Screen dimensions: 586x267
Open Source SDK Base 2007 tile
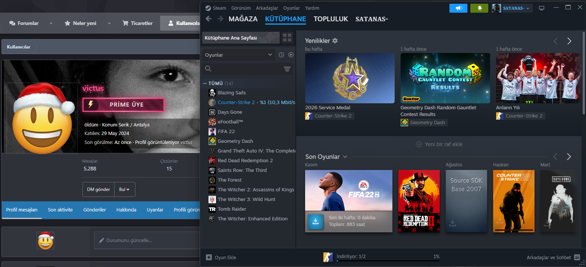[x=466, y=201]
